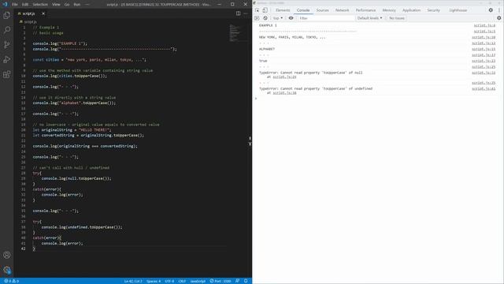The width and height of the screenshot is (504, 284).
Task: Switch to the Performance tab
Action: tap(365, 10)
